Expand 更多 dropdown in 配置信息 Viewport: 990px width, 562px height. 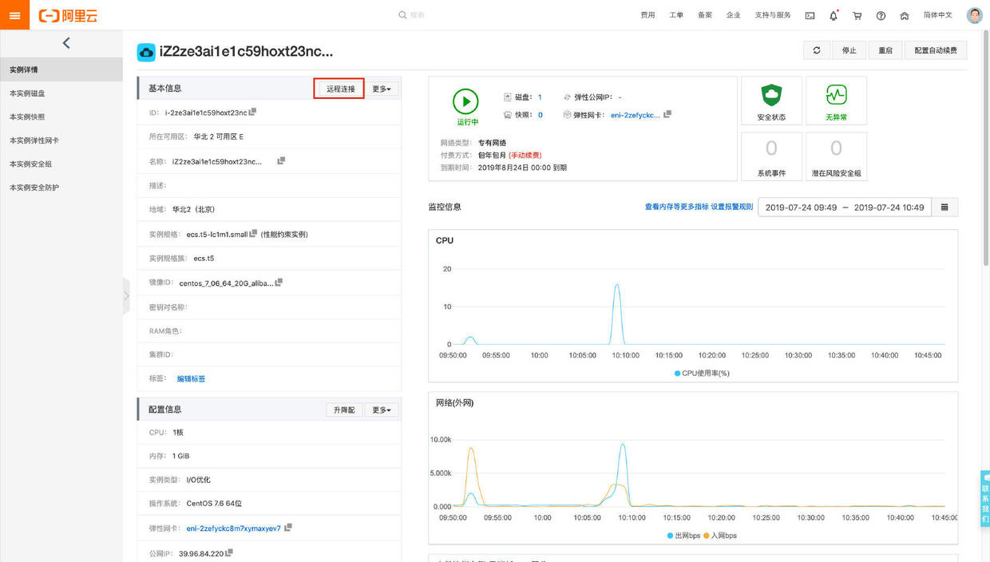tap(382, 410)
